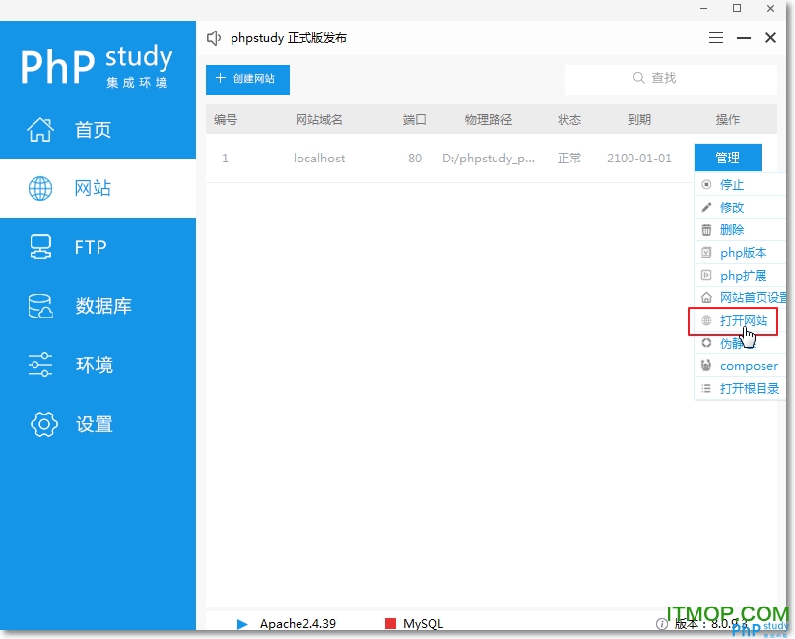This screenshot has height=639, width=795.
Task: Click the blue Apache play indicator icon
Action: (242, 624)
